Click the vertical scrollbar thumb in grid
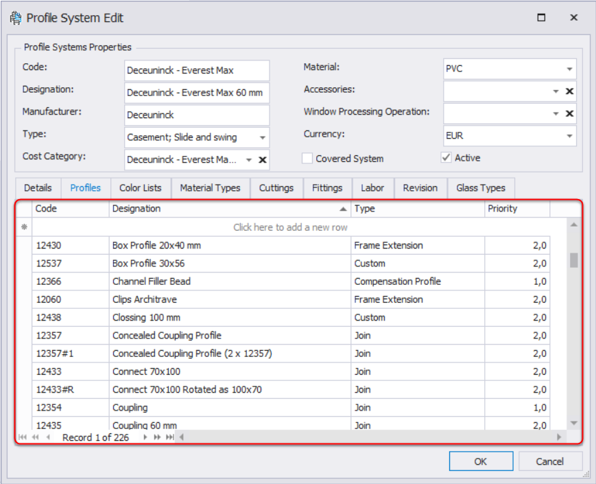This screenshot has height=484, width=596. click(574, 260)
